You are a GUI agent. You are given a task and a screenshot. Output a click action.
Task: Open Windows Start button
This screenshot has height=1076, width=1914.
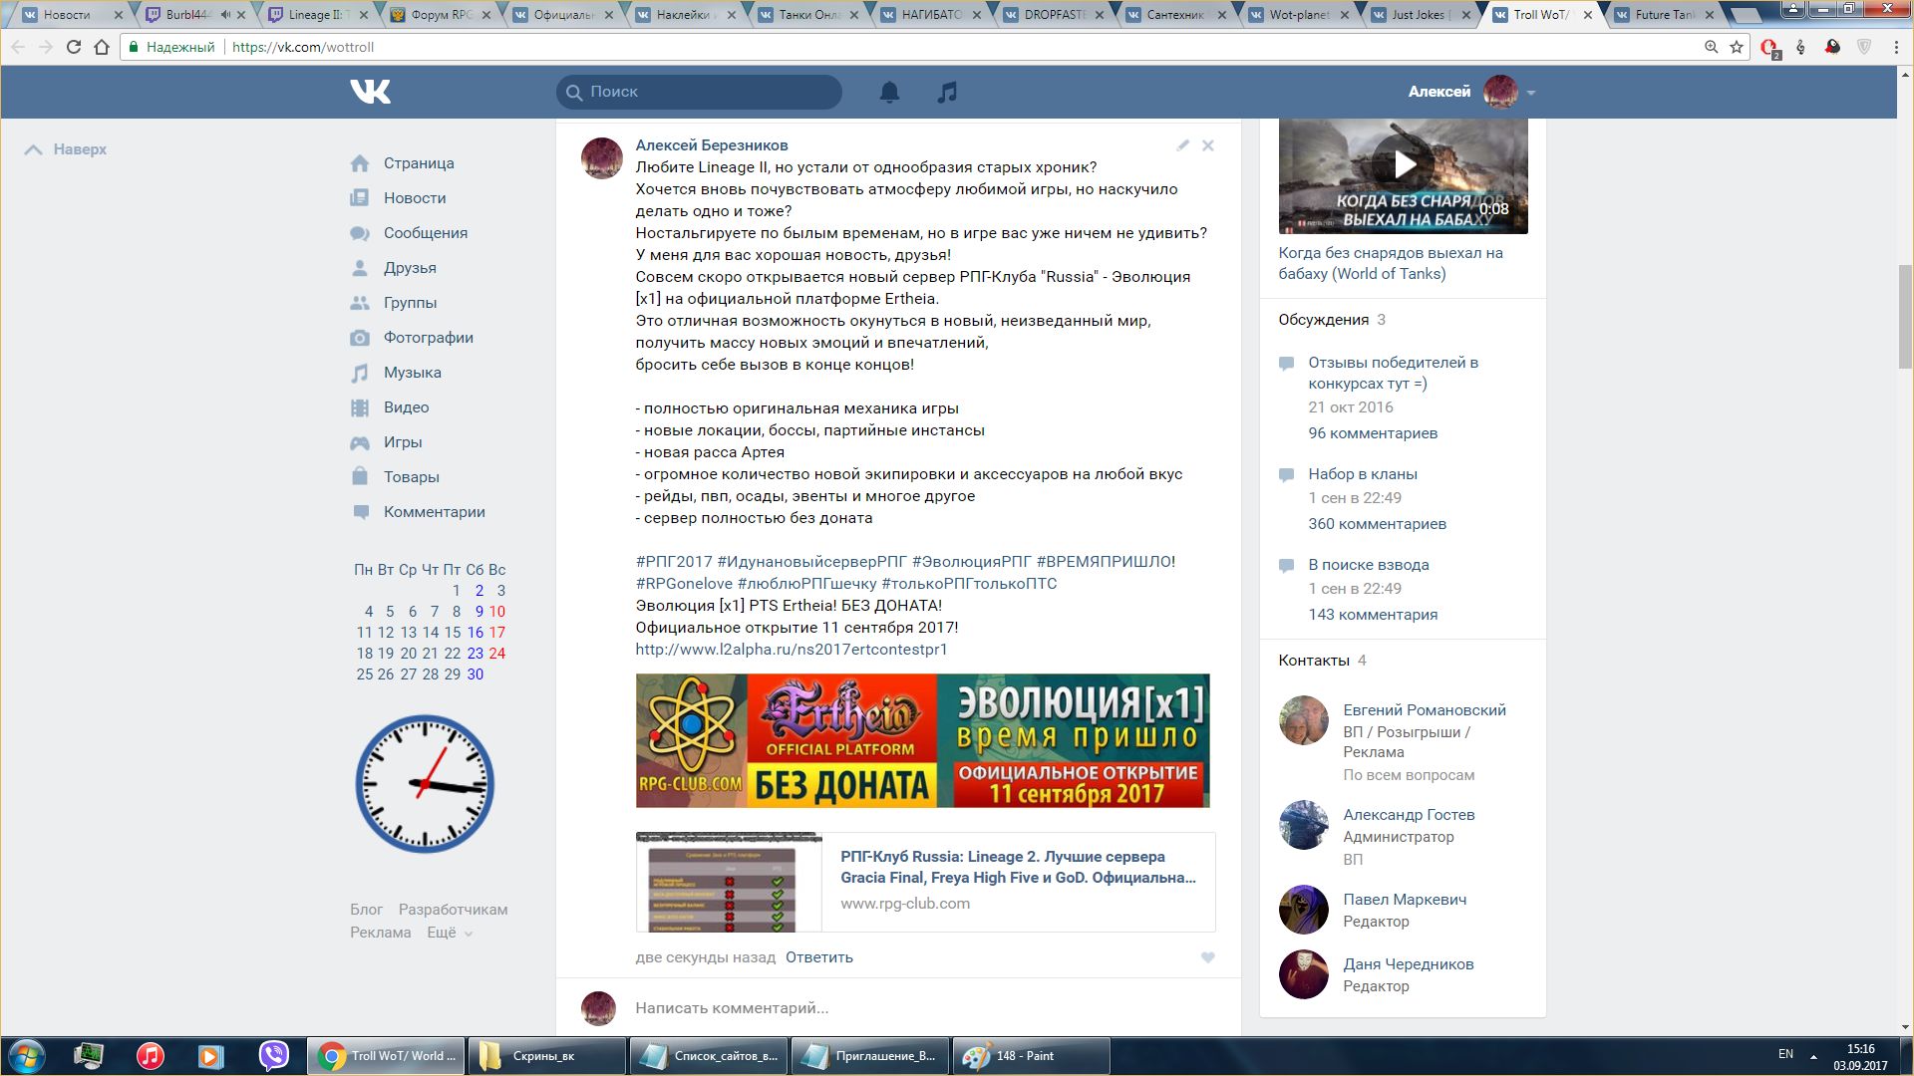[27, 1056]
